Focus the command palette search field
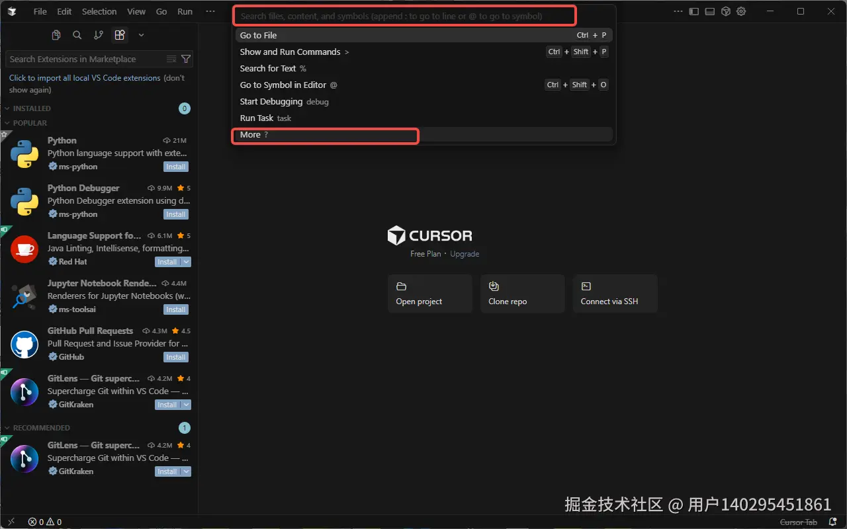Screen dimensions: 847x529 [x=405, y=16]
